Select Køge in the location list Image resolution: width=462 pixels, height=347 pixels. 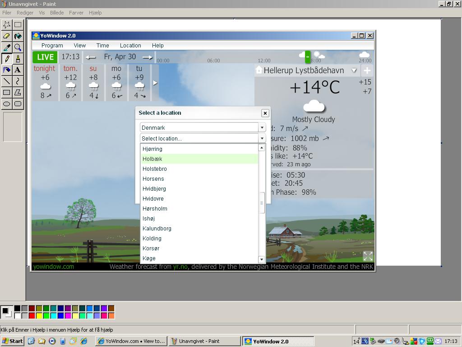coord(199,258)
